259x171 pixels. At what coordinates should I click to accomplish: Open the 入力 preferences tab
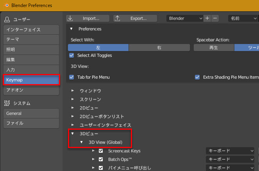pos(31,70)
